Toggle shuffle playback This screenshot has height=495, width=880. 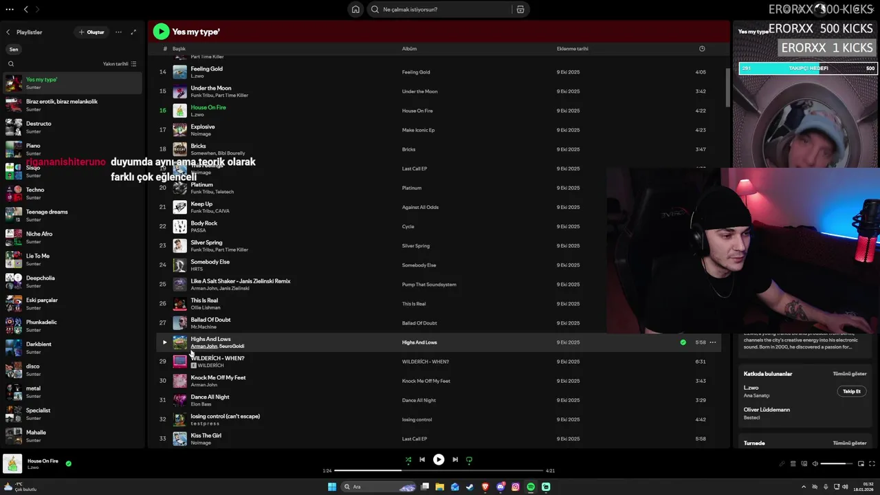(408, 459)
